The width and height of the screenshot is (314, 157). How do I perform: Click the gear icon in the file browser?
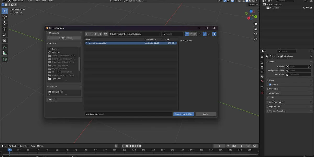tap(214, 34)
